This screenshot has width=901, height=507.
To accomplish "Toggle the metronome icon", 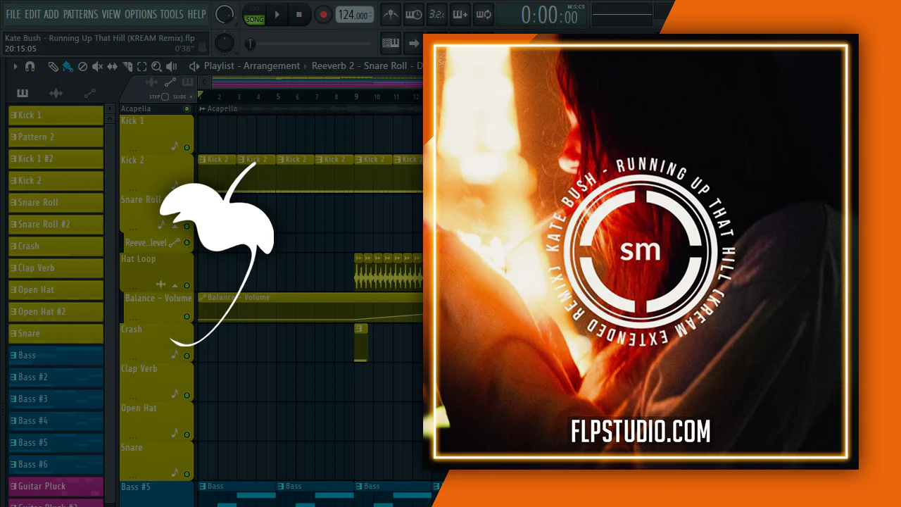I will [390, 14].
